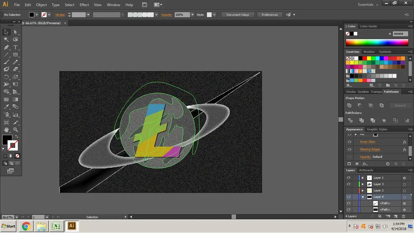Screen dimensions: 414x236
Task: Select the Lasso tool
Action: pyautogui.click(x=16, y=39)
